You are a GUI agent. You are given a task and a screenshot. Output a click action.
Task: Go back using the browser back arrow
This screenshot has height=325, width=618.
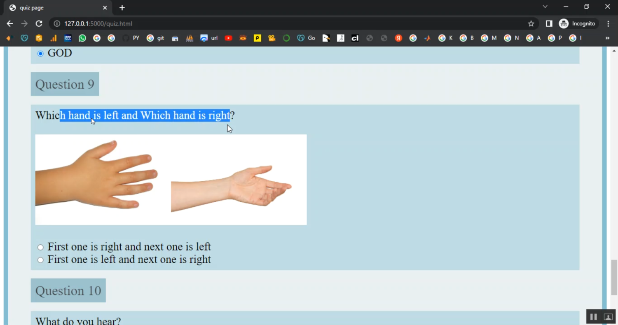(10, 23)
